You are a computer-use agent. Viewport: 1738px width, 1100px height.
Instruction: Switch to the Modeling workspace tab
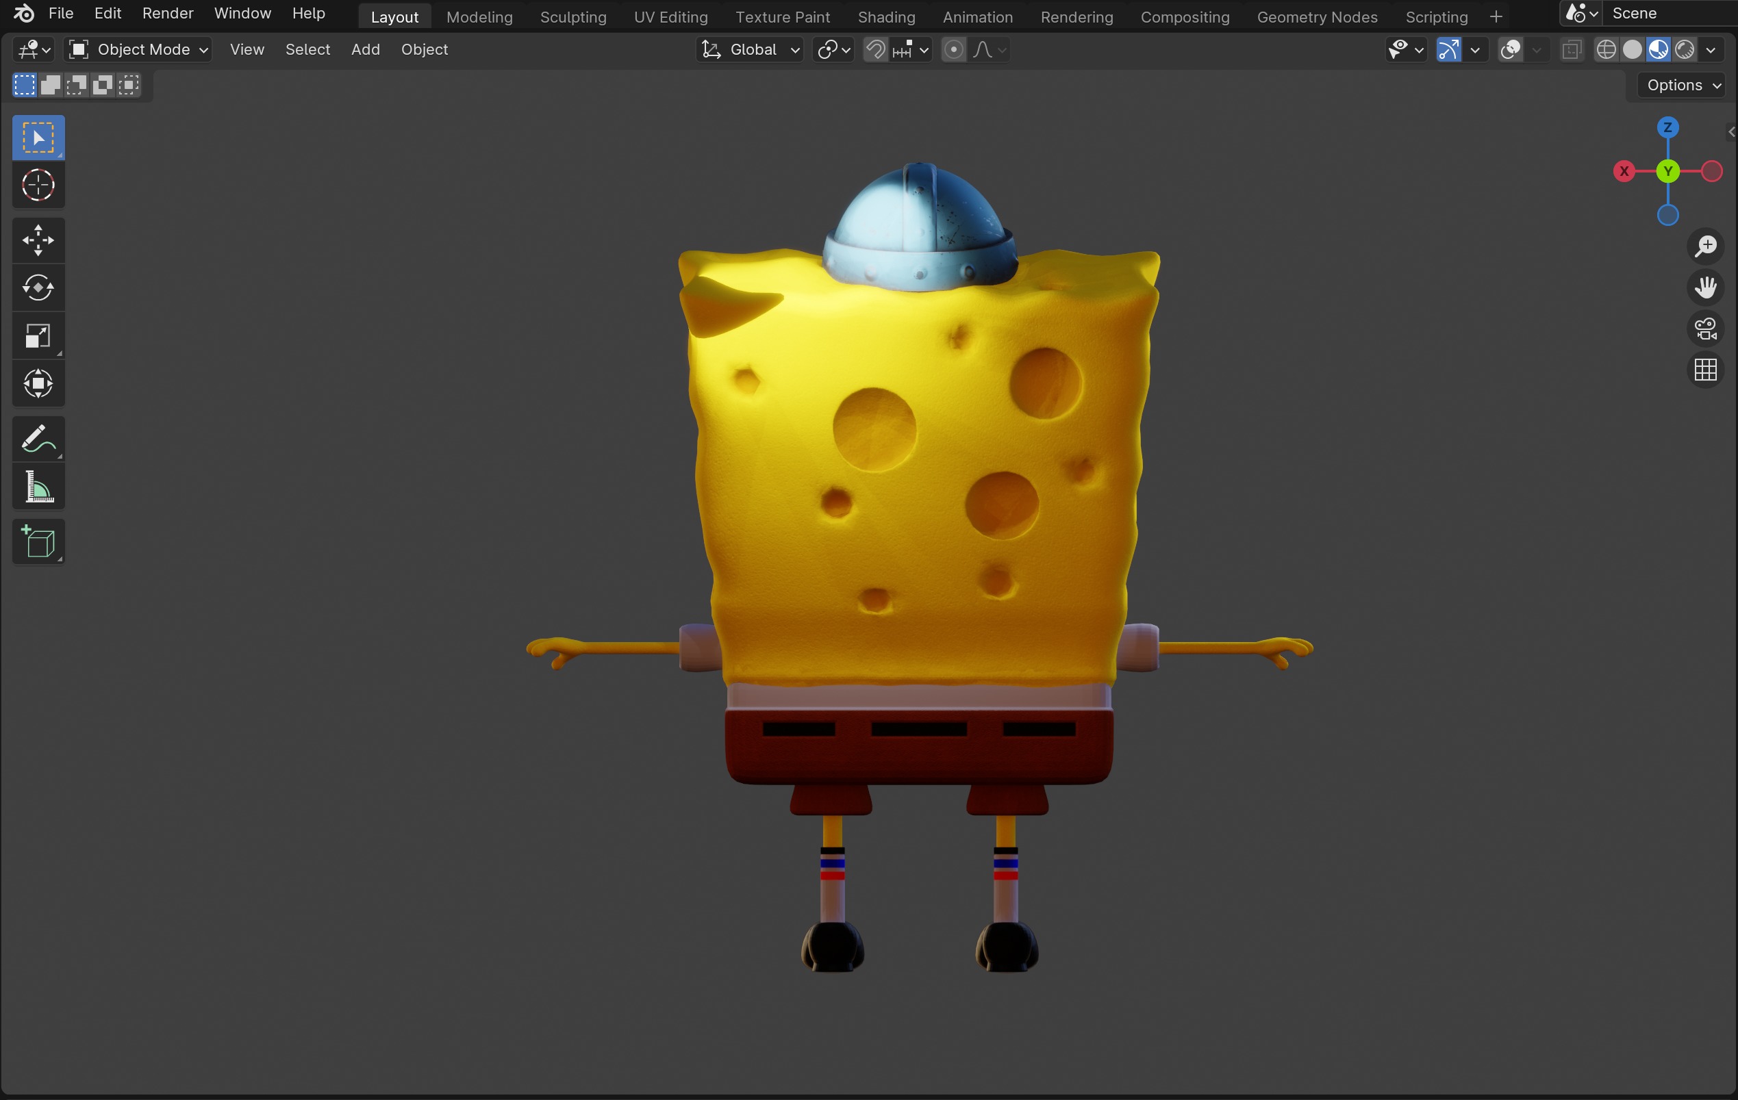coord(479,16)
